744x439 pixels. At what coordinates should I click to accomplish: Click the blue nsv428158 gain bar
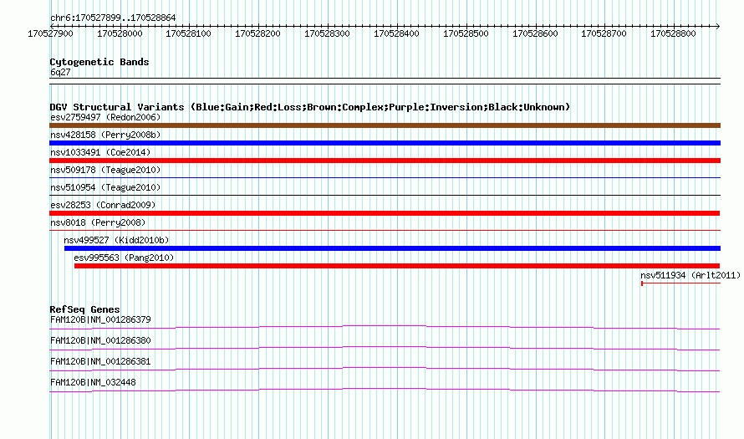(385, 143)
